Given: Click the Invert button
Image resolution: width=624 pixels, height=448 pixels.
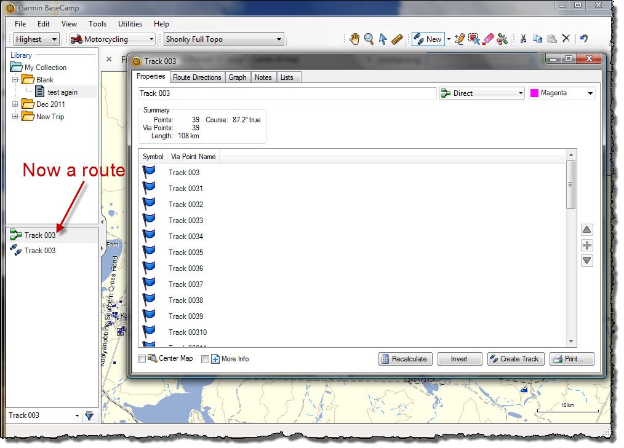Looking at the screenshot, I should tap(460, 359).
